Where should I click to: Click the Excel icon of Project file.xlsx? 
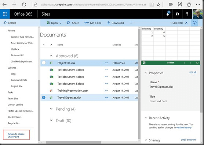[x=51, y=63]
